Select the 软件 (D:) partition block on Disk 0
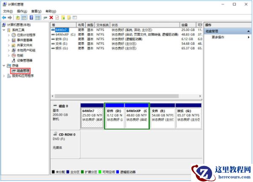Viewport: 253px width, 182px height. (115, 116)
